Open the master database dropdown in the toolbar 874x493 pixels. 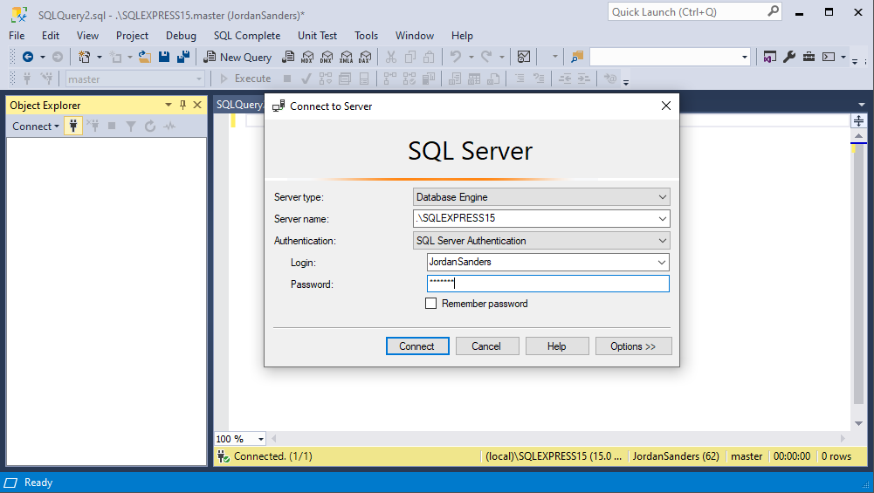198,79
